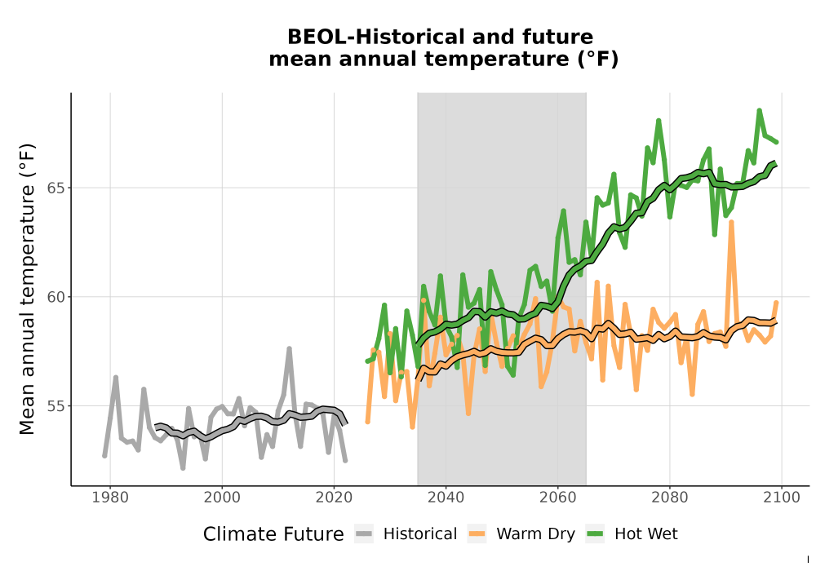
Task: Click the 55 y-axis tick label
Action: coord(56,406)
